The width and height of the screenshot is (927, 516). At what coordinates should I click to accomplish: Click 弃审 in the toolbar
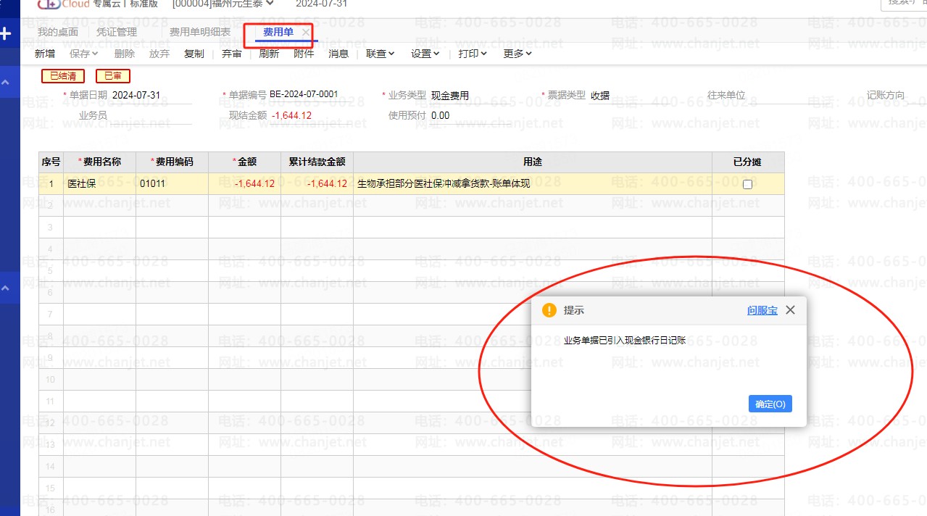[x=232, y=54]
